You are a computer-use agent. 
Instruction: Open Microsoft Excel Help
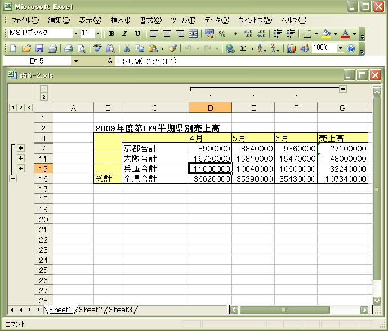pyautogui.click(x=351, y=48)
